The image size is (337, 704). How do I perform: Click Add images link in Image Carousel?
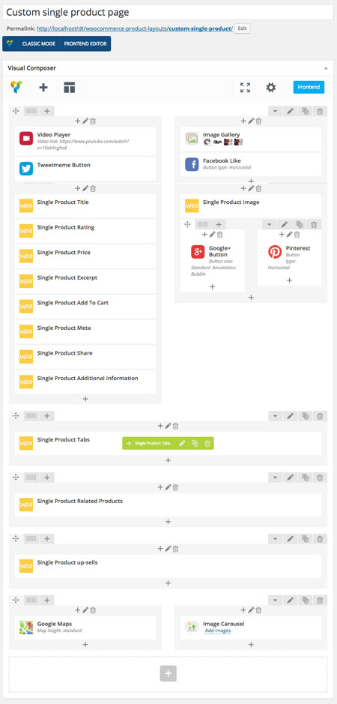click(218, 631)
